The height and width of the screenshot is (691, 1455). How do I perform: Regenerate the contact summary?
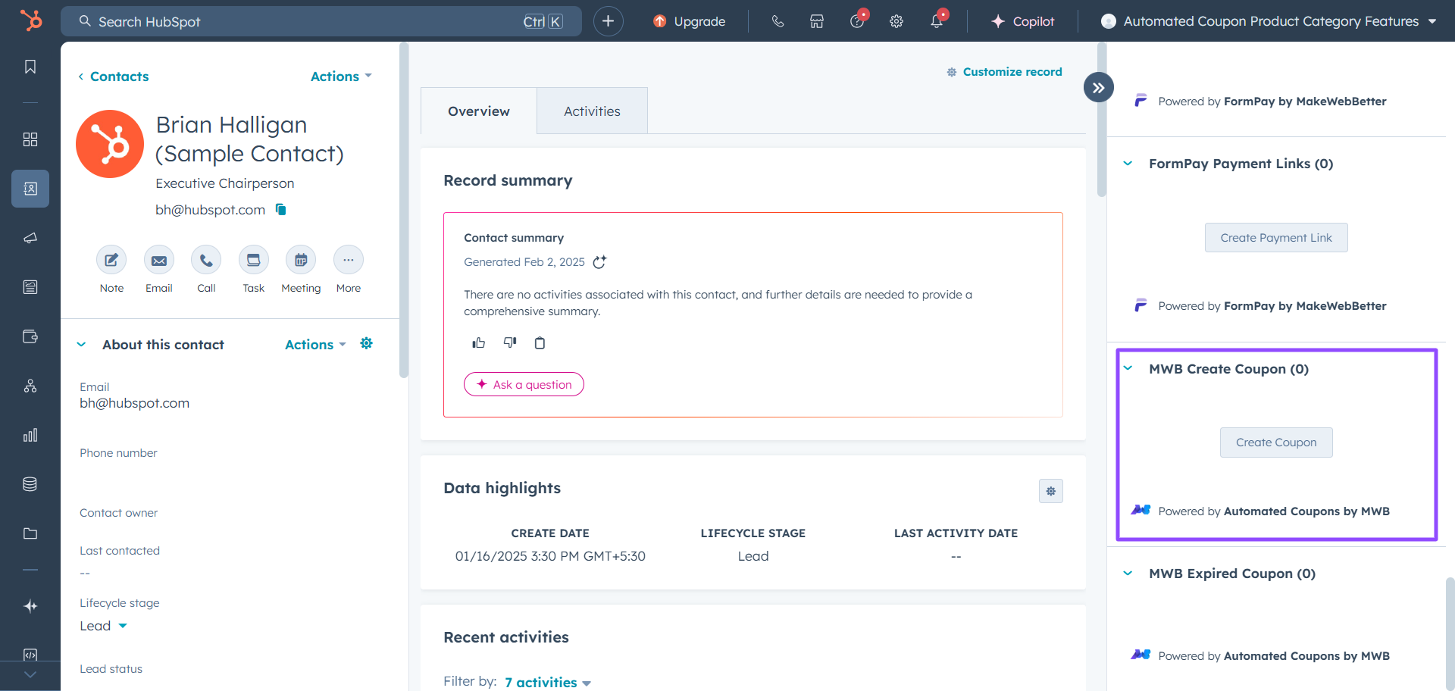pos(599,262)
